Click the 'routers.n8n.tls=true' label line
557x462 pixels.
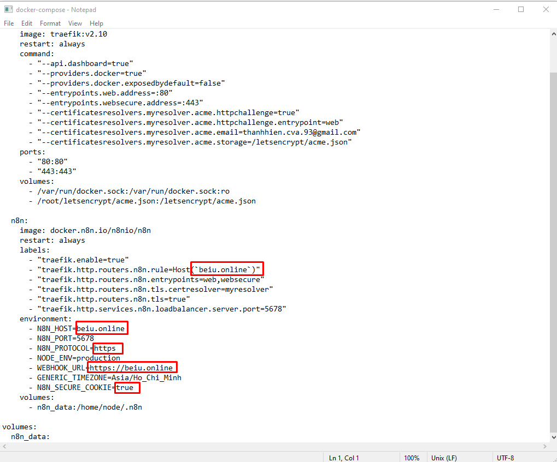[x=109, y=299]
